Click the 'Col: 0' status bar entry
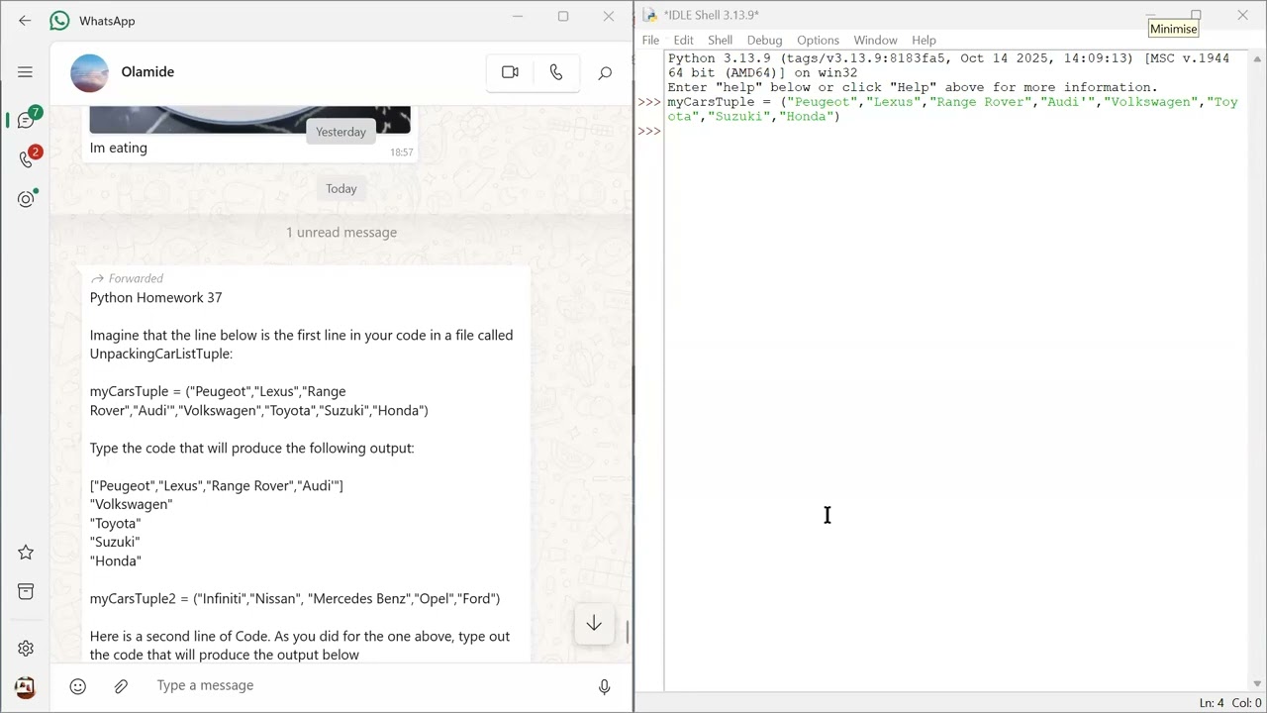Viewport: 1267px width, 713px height. click(1246, 703)
